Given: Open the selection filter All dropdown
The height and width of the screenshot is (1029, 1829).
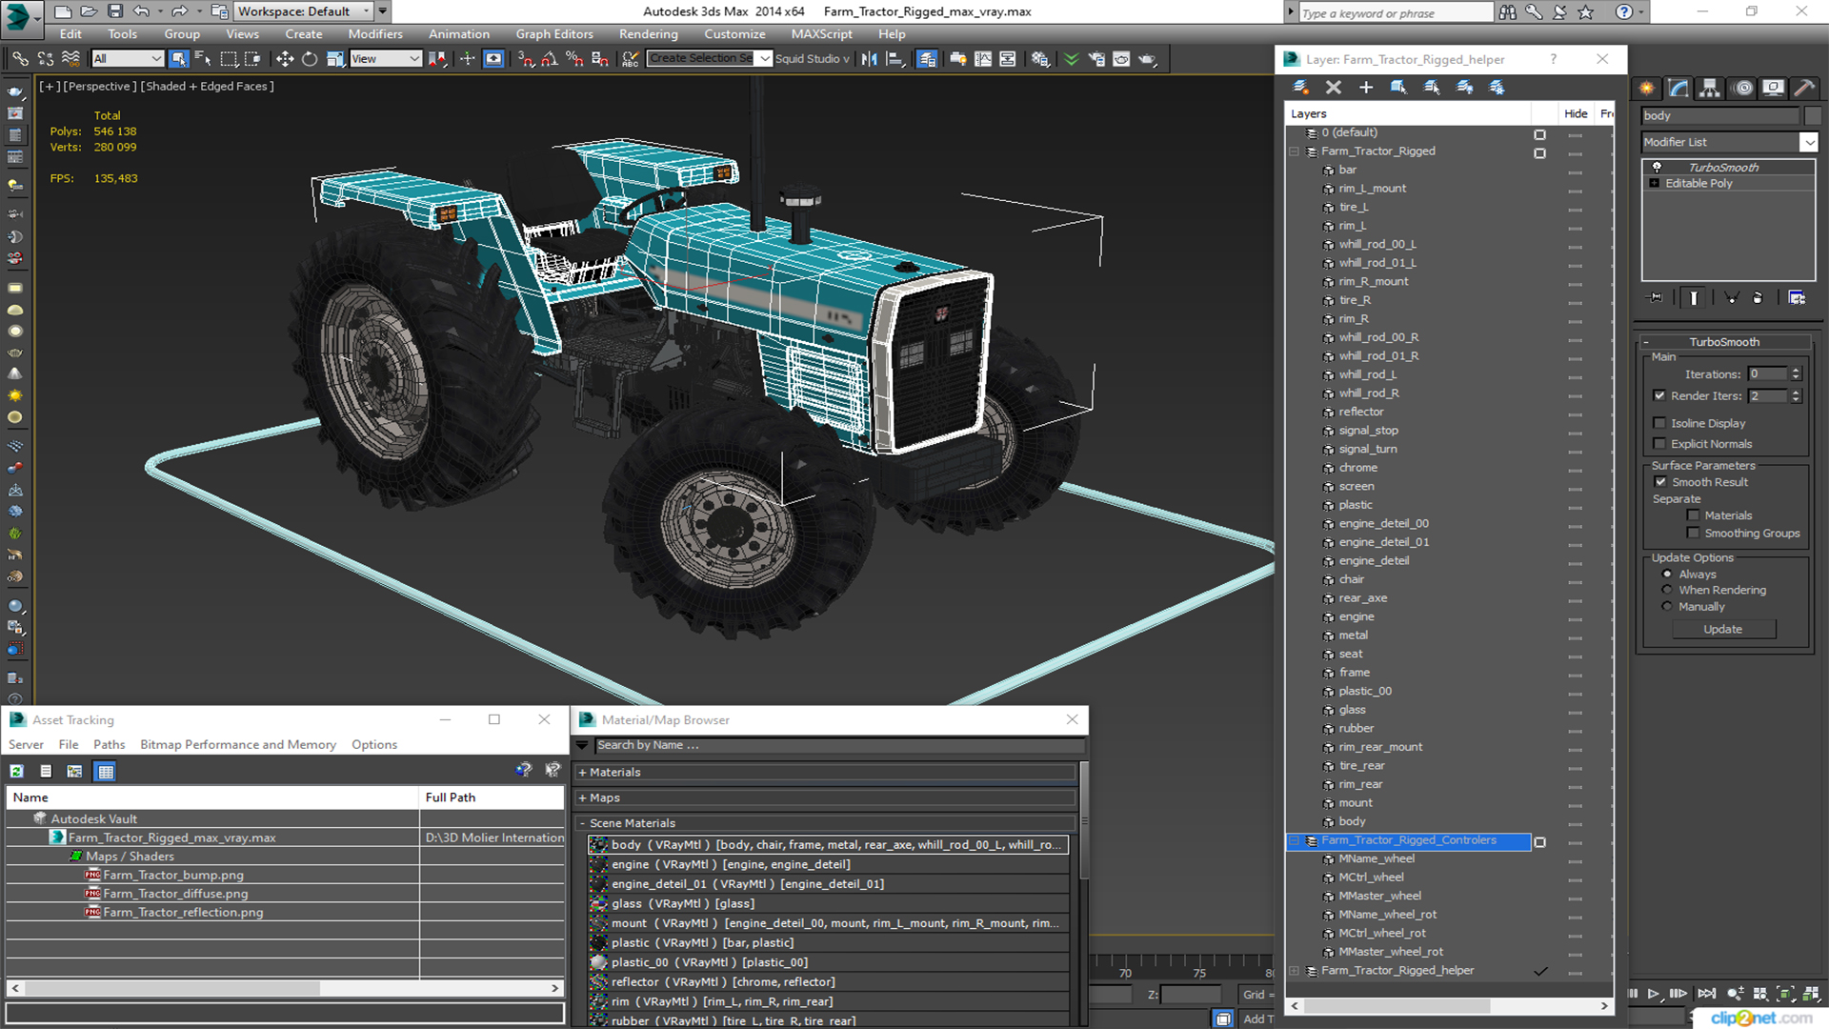Looking at the screenshot, I should point(128,59).
